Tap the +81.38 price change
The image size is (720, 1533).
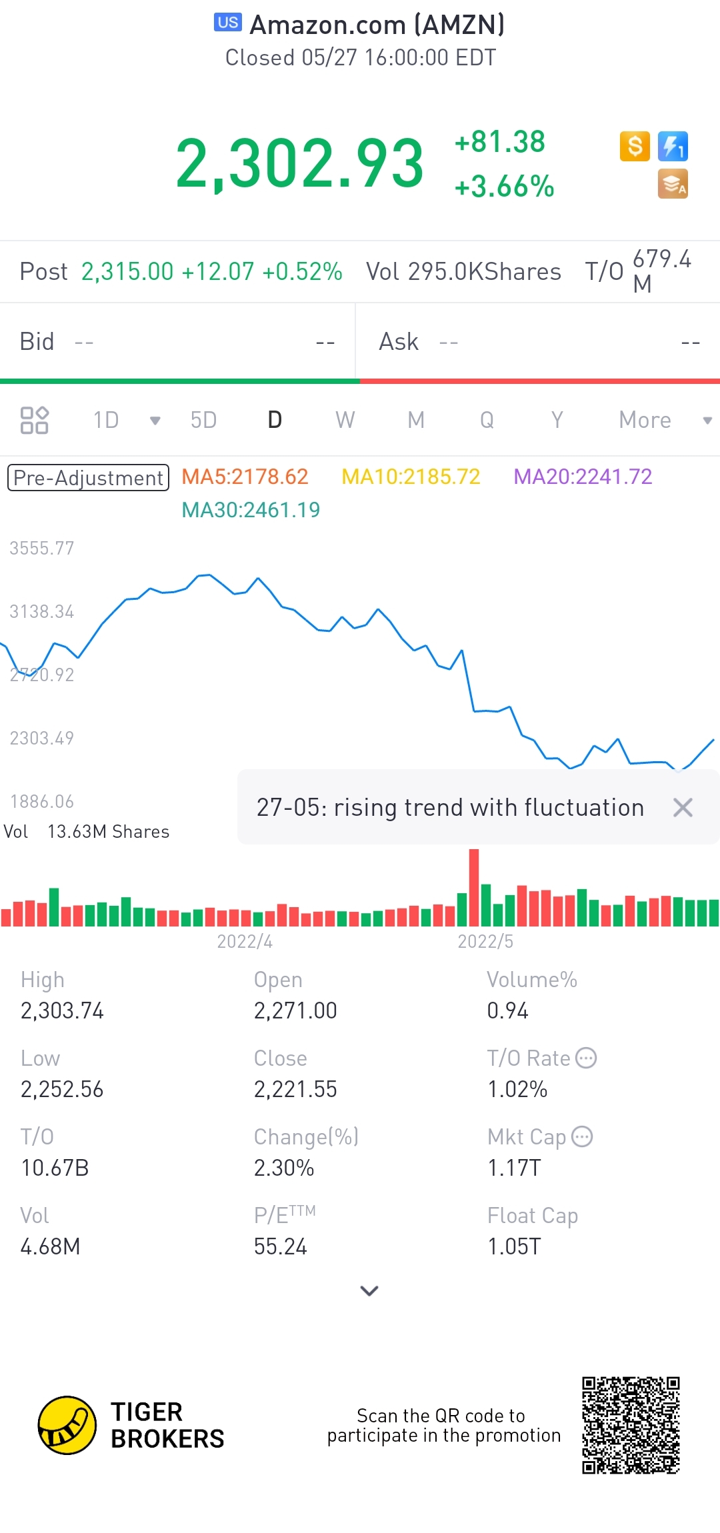click(x=499, y=142)
